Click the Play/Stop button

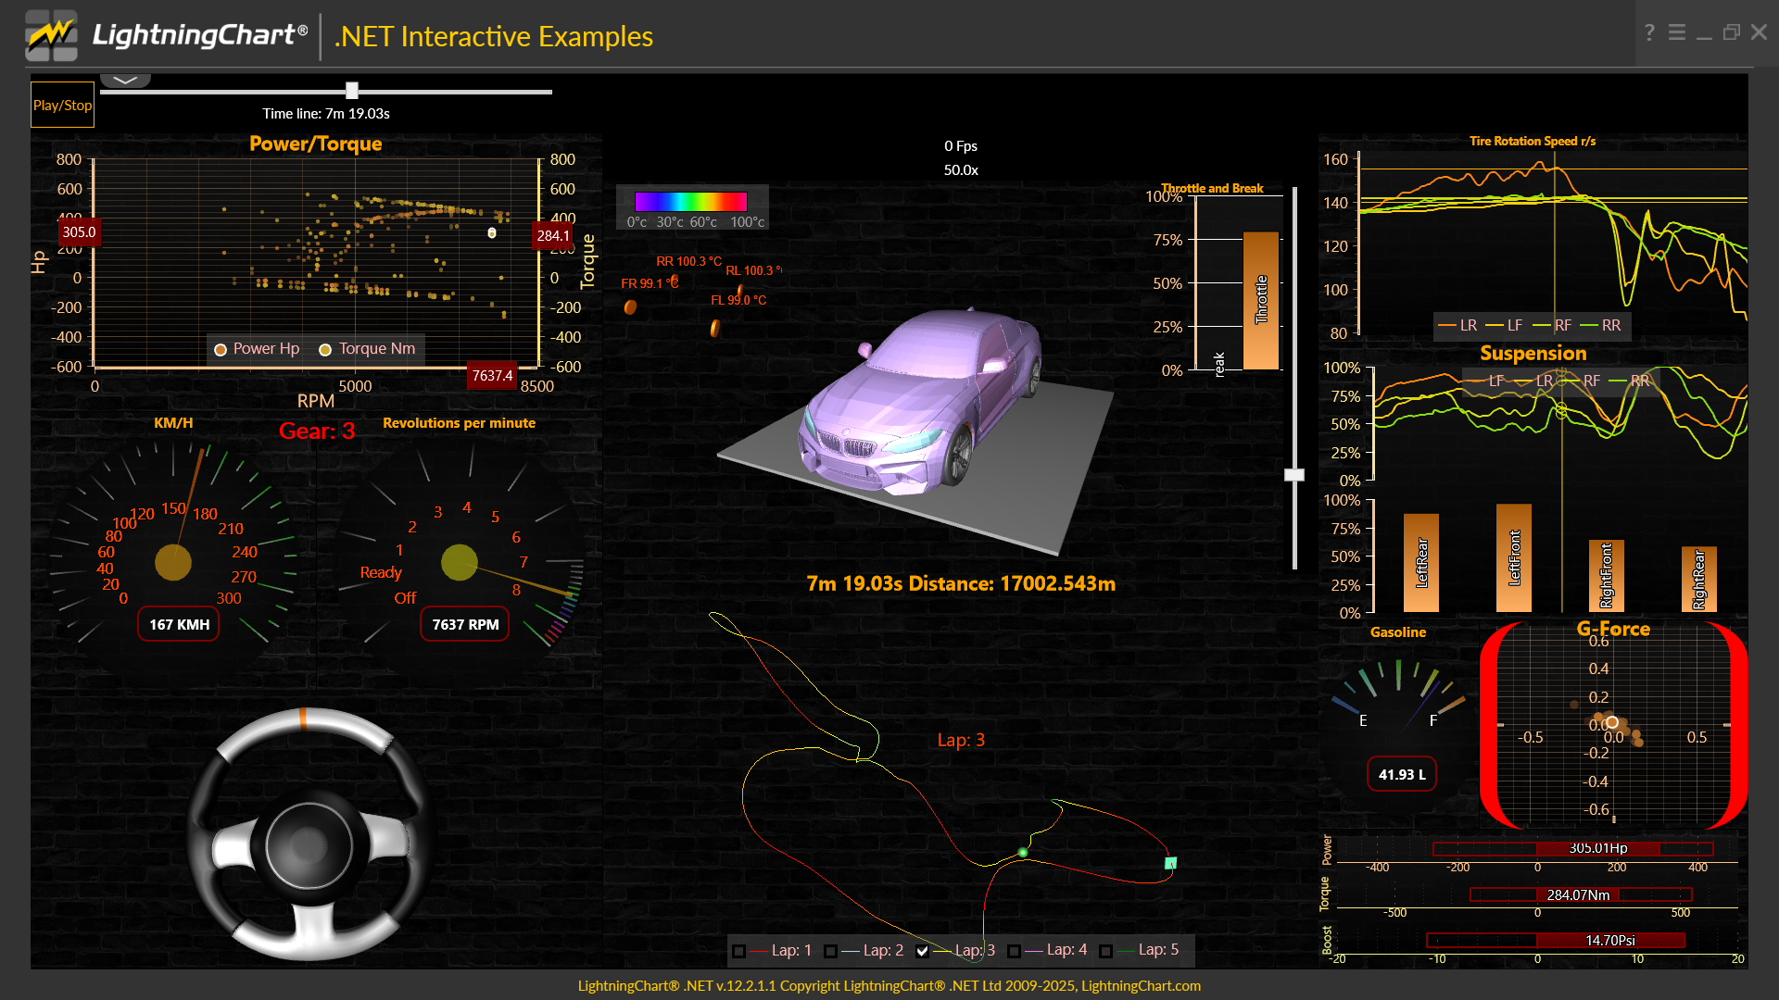pos(62,105)
